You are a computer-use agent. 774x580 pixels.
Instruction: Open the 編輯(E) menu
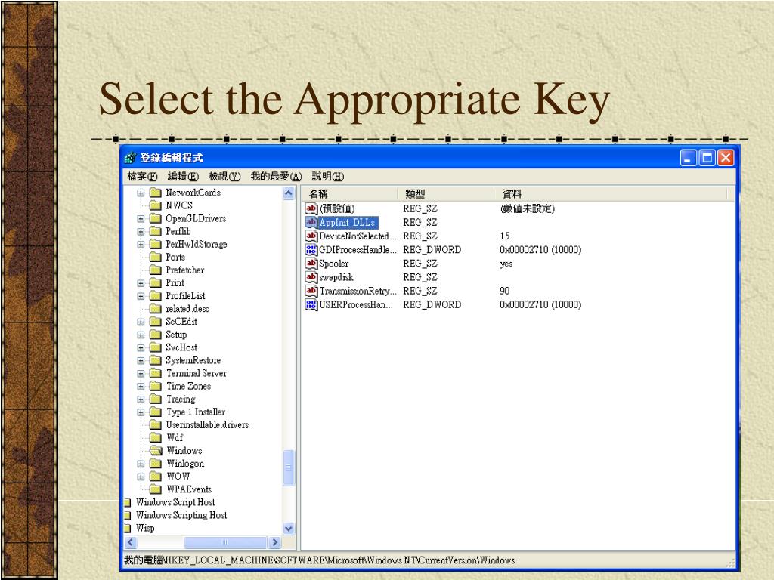183,176
